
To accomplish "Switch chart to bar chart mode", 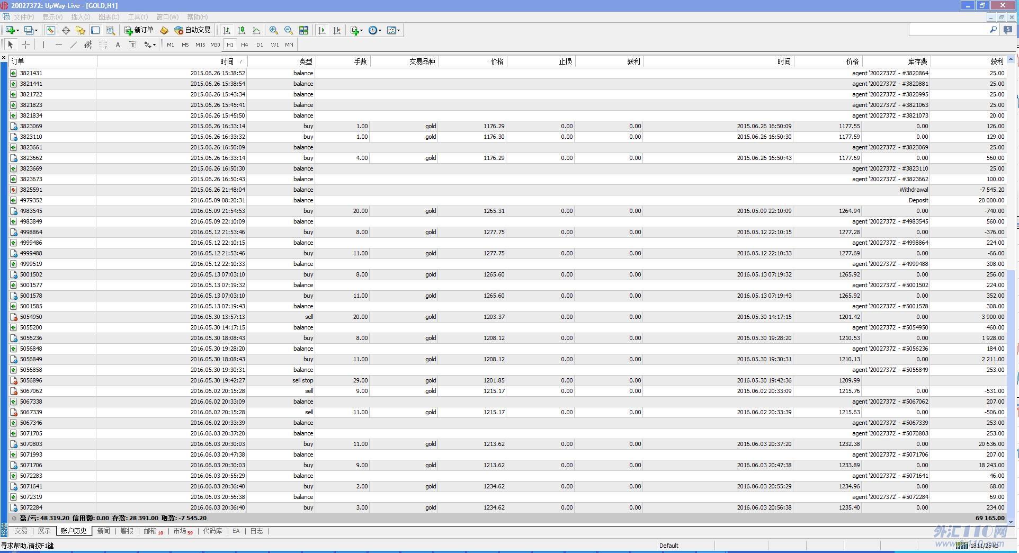I will coord(227,30).
